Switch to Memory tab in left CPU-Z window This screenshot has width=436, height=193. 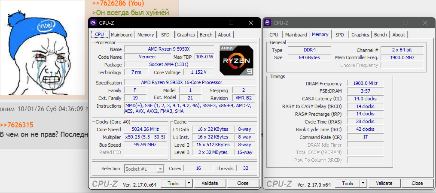tap(146, 35)
